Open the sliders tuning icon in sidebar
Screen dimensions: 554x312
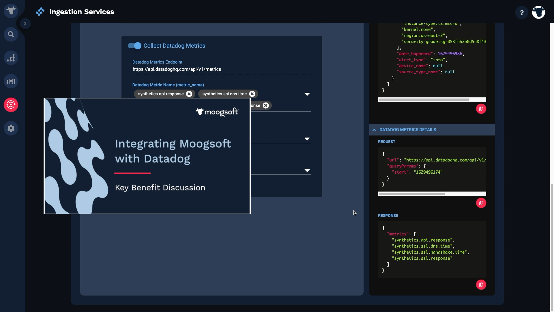point(11,81)
